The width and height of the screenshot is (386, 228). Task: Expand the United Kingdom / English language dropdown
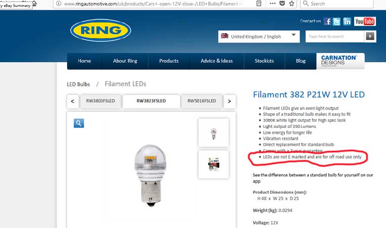[259, 36]
